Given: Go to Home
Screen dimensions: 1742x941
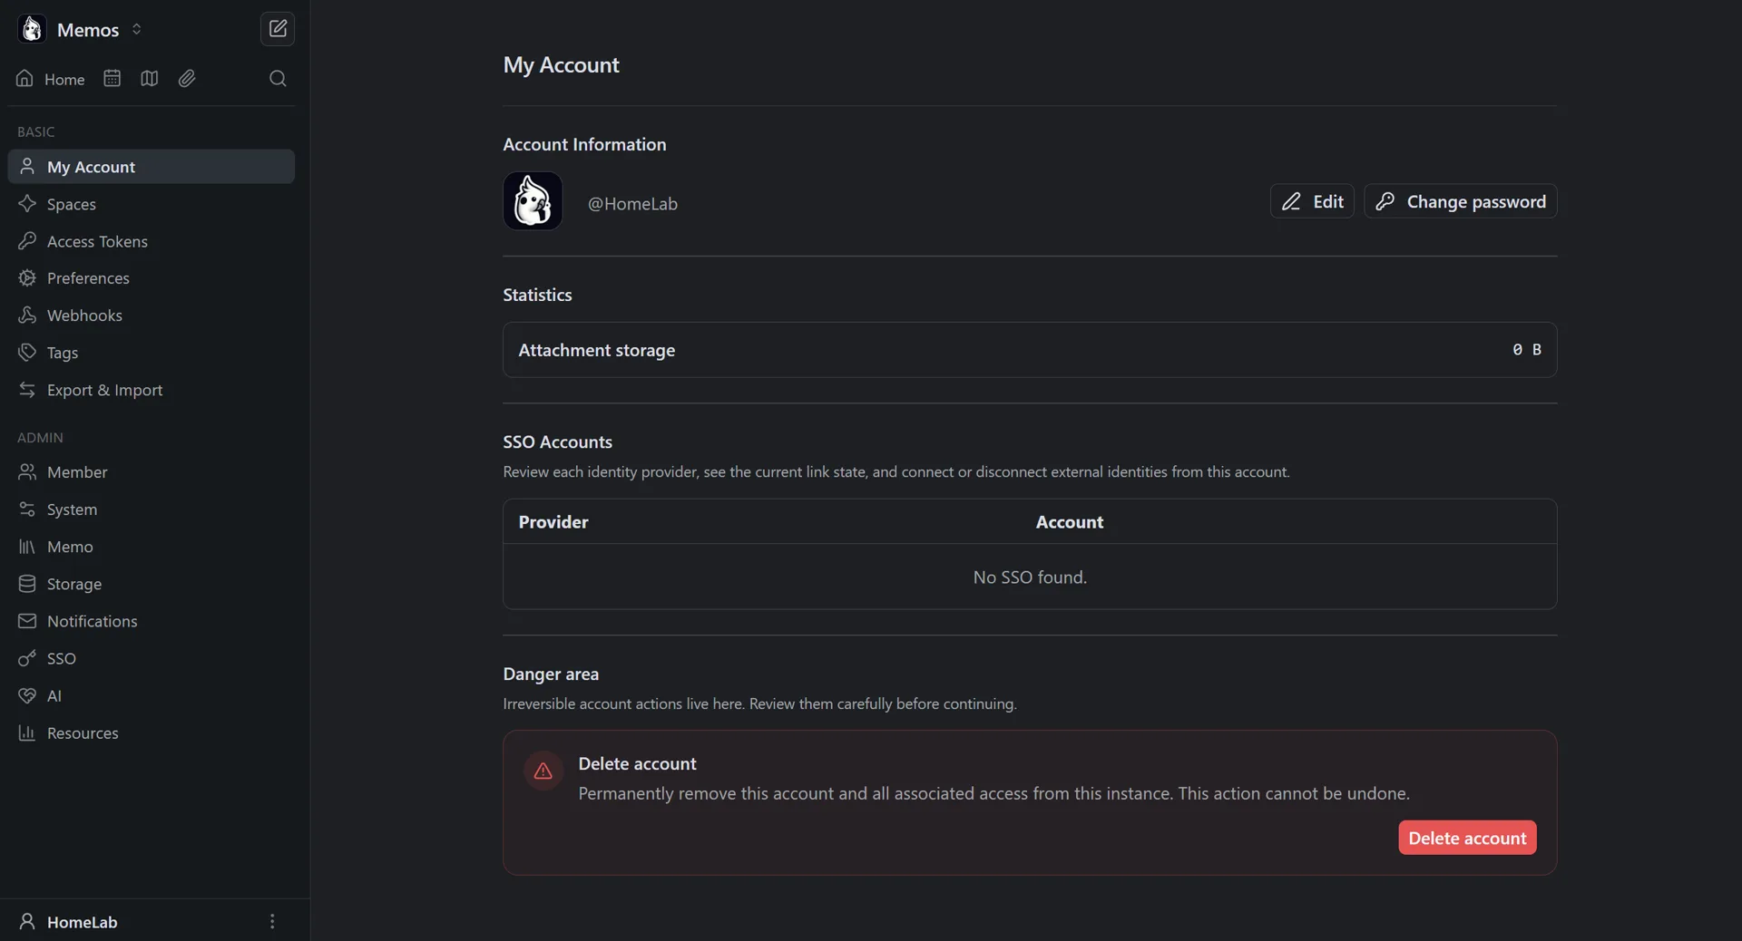Looking at the screenshot, I should tap(51, 79).
